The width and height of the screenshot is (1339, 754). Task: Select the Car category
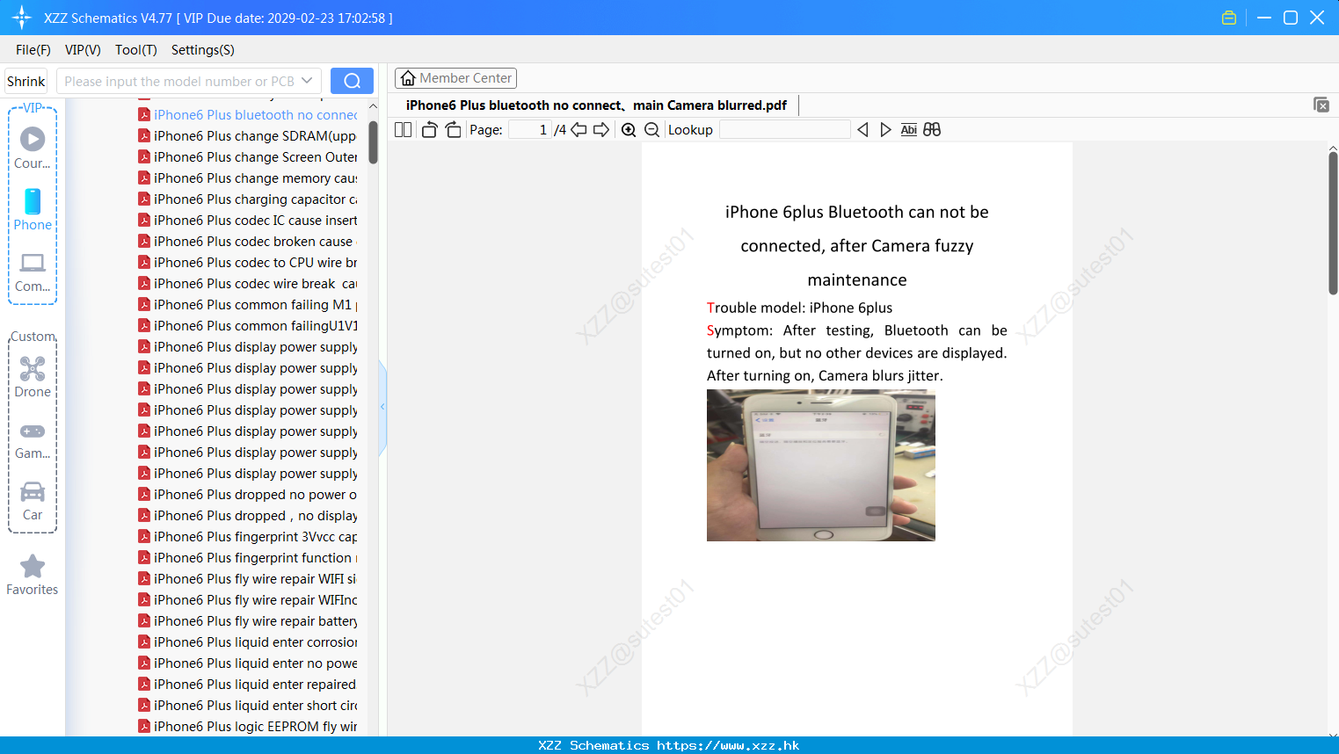[33, 501]
